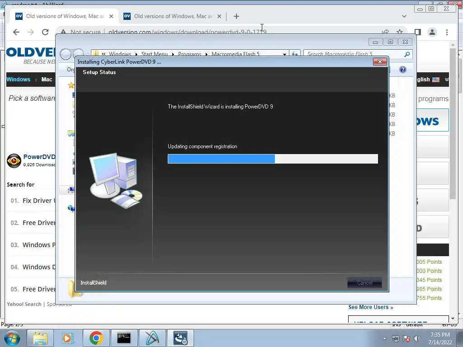Click the taskbar clock showing 7:35 PM
Image resolution: width=463 pixels, height=347 pixels.
[x=440, y=338]
